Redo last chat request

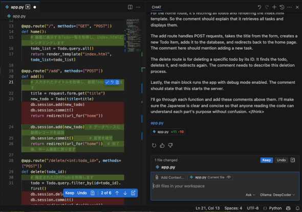click(267, 7)
